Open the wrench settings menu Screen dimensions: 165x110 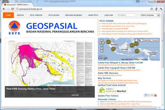pyautogui.click(x=161, y=9)
